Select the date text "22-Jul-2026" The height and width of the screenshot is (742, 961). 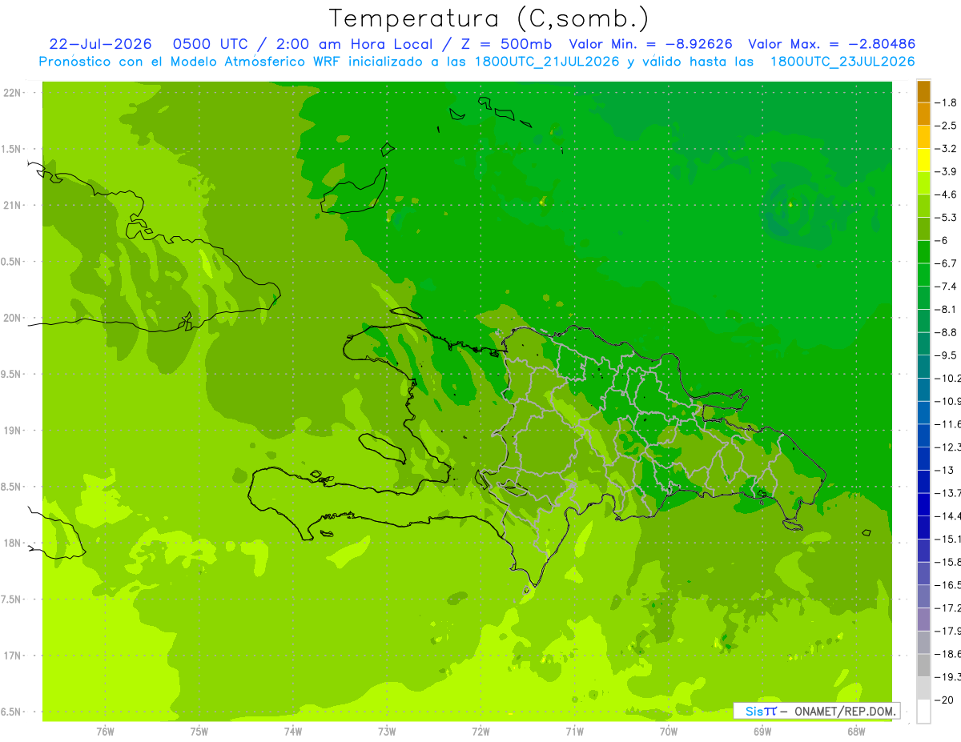point(100,44)
